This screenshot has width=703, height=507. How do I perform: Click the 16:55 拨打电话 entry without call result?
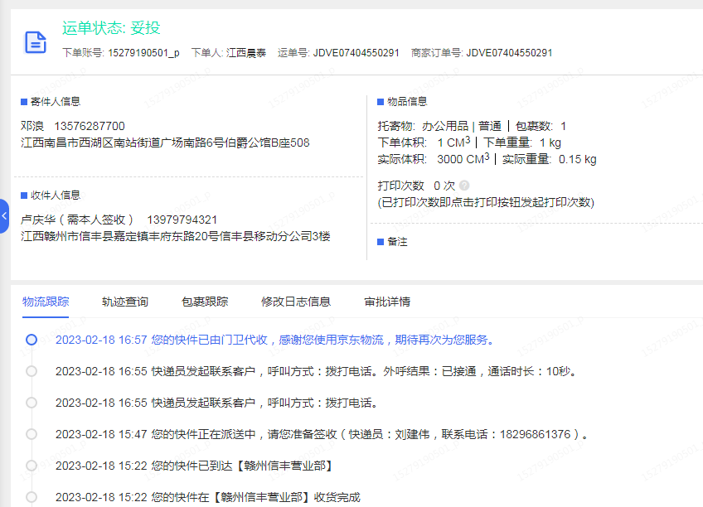217,403
